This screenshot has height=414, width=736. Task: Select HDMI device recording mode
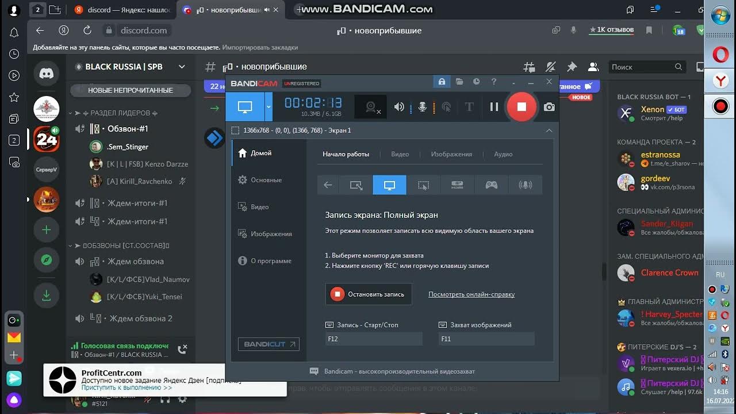[x=457, y=185]
